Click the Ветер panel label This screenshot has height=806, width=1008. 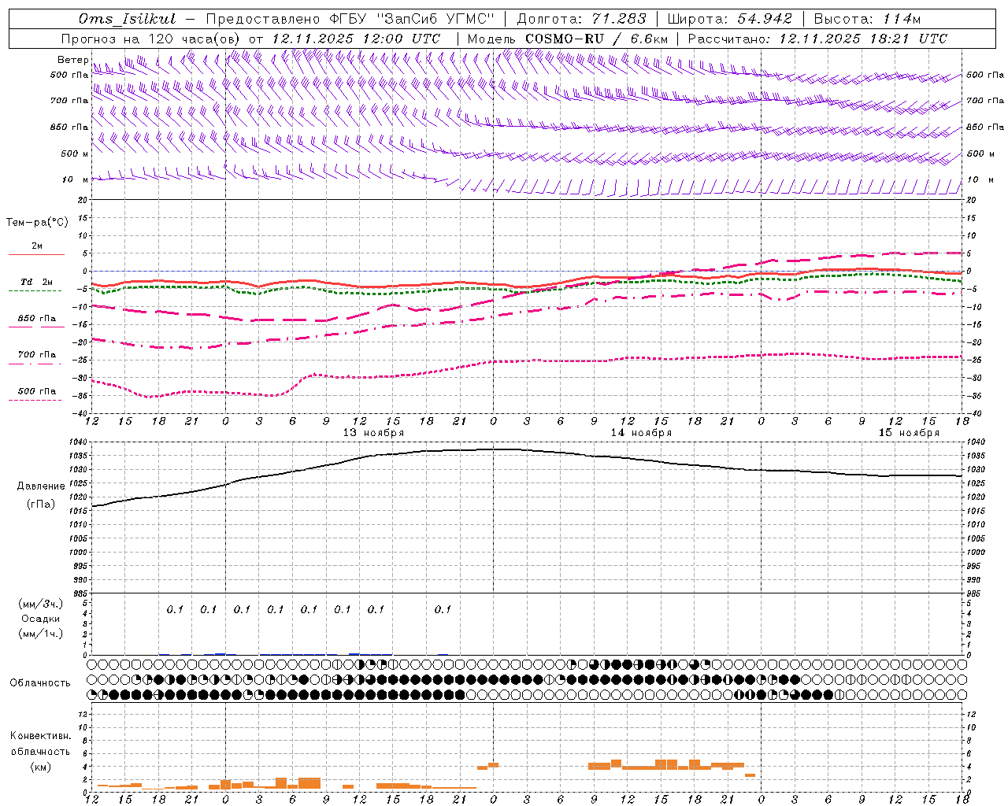[72, 60]
